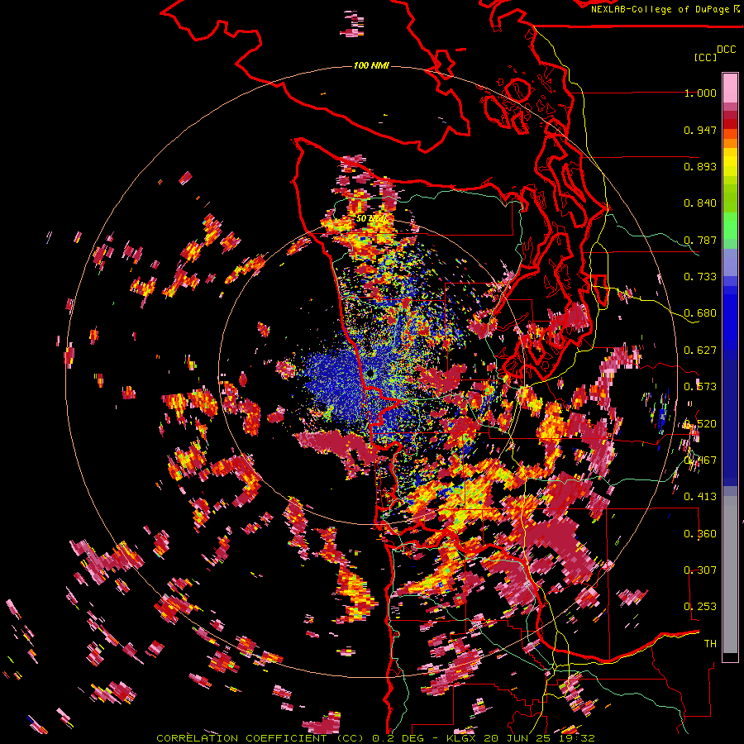744x744 pixels.
Task: Select the 0.360 scale value
Action: coord(700,533)
